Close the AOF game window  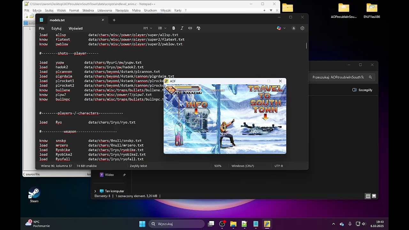click(281, 81)
